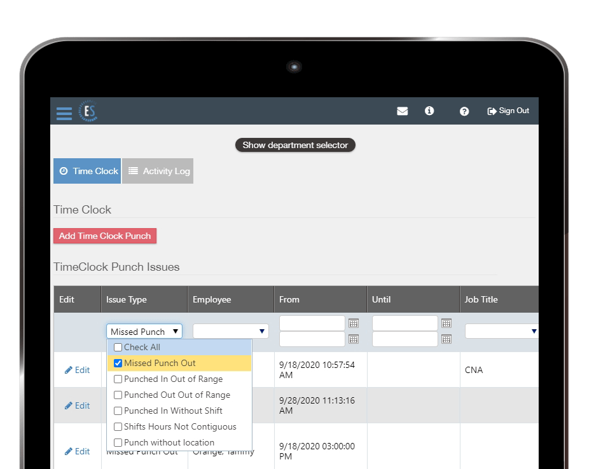
Task: Sort by Until column header
Action: [381, 299]
